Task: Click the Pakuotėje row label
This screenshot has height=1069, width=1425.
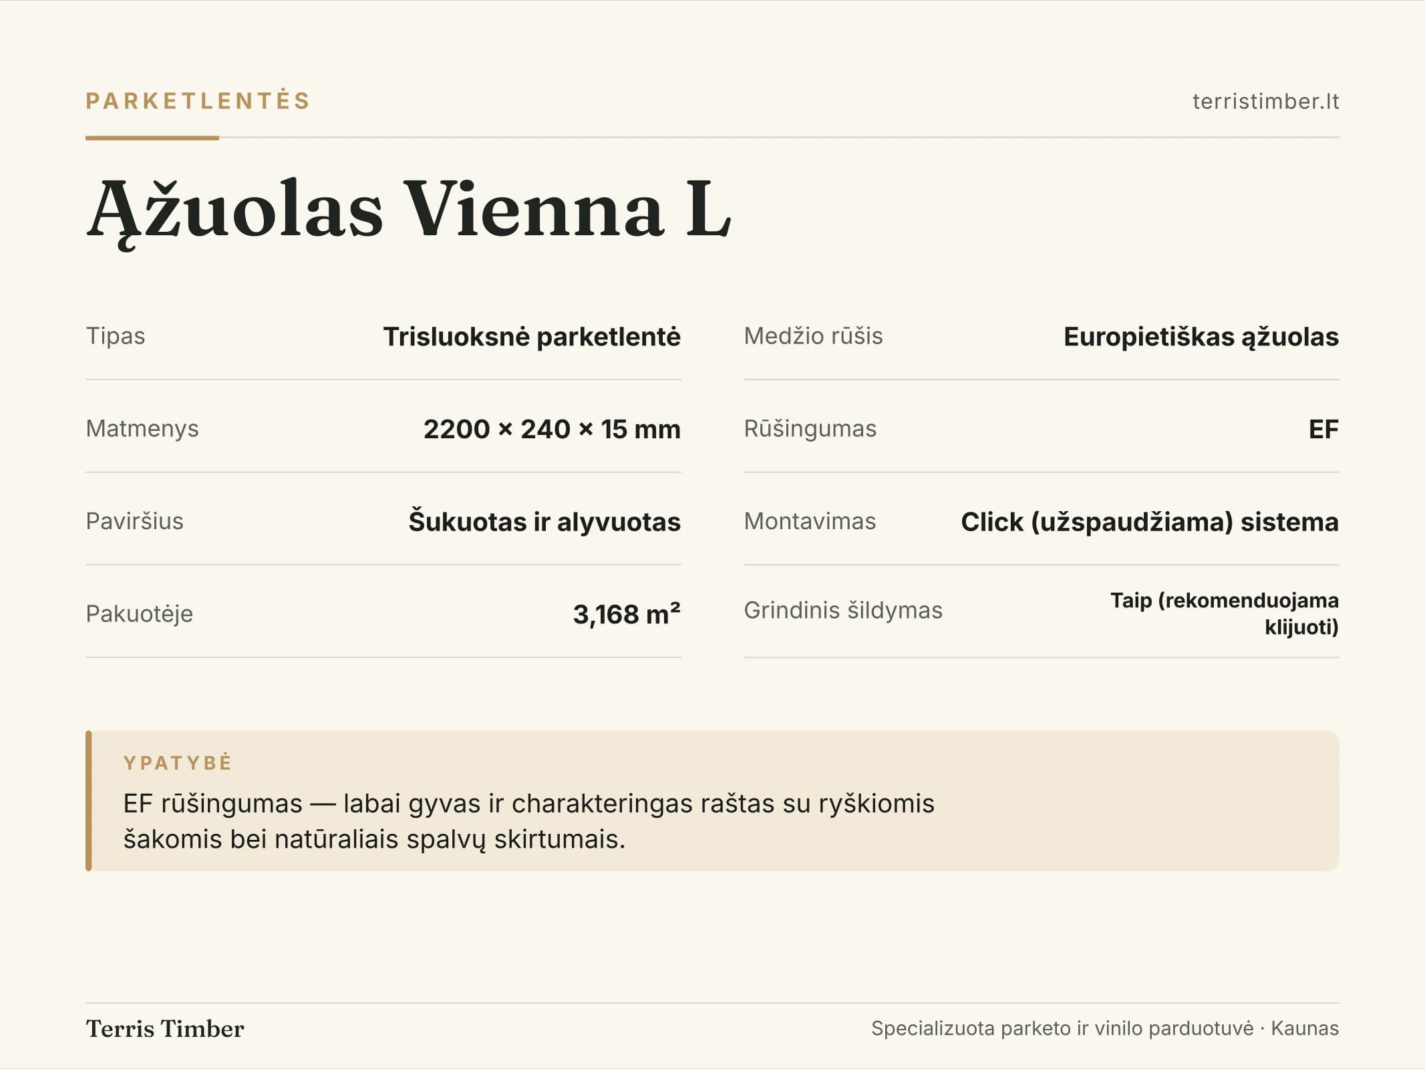Action: (139, 614)
